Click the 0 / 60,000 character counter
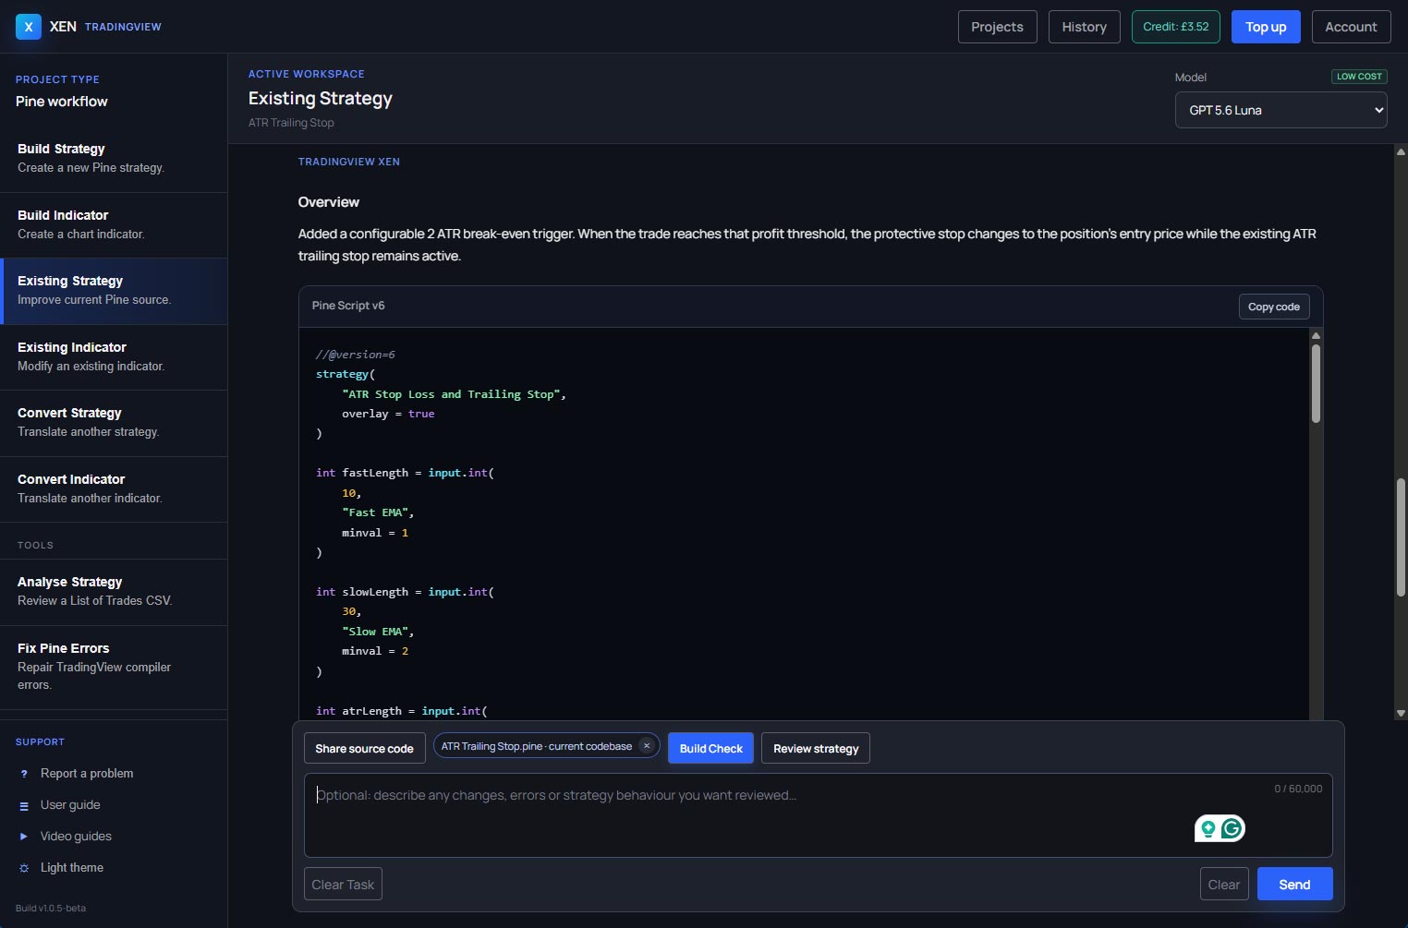Screen dimensions: 1408x928 (1298, 789)
